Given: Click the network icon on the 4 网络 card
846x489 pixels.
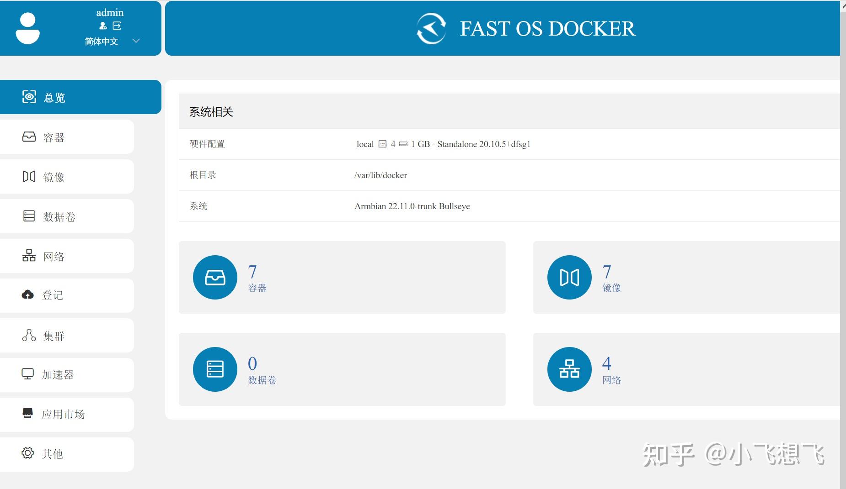Looking at the screenshot, I should pyautogui.click(x=569, y=369).
